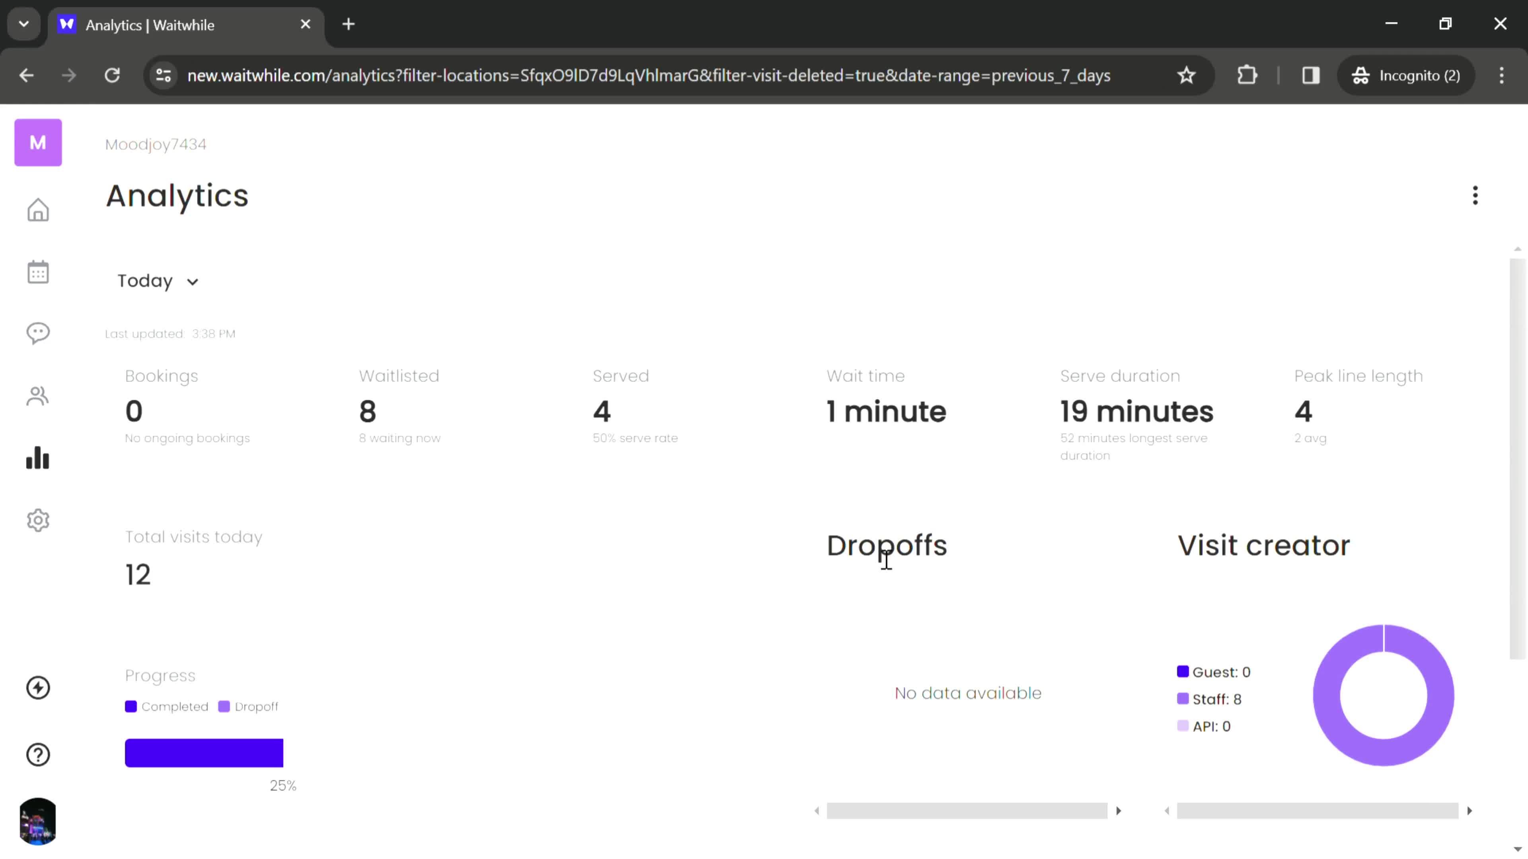Click the Incognito (2) indicator
This screenshot has height=859, width=1528.
[1406, 75]
